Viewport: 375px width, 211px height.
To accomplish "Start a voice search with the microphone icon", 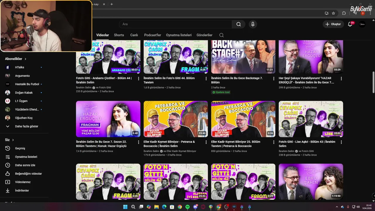I will (253, 24).
